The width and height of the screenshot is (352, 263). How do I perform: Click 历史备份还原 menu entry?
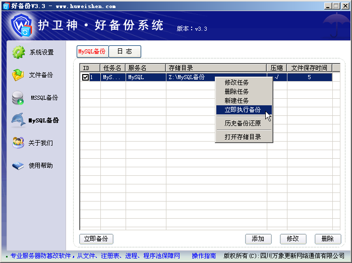coord(243,123)
